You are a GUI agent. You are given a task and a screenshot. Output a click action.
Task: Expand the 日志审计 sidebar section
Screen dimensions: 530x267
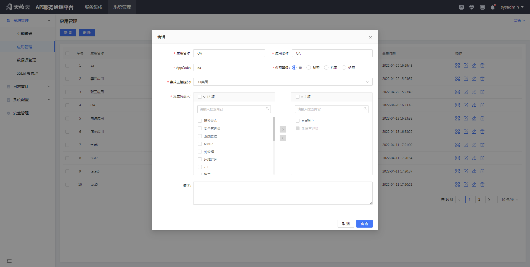point(28,87)
